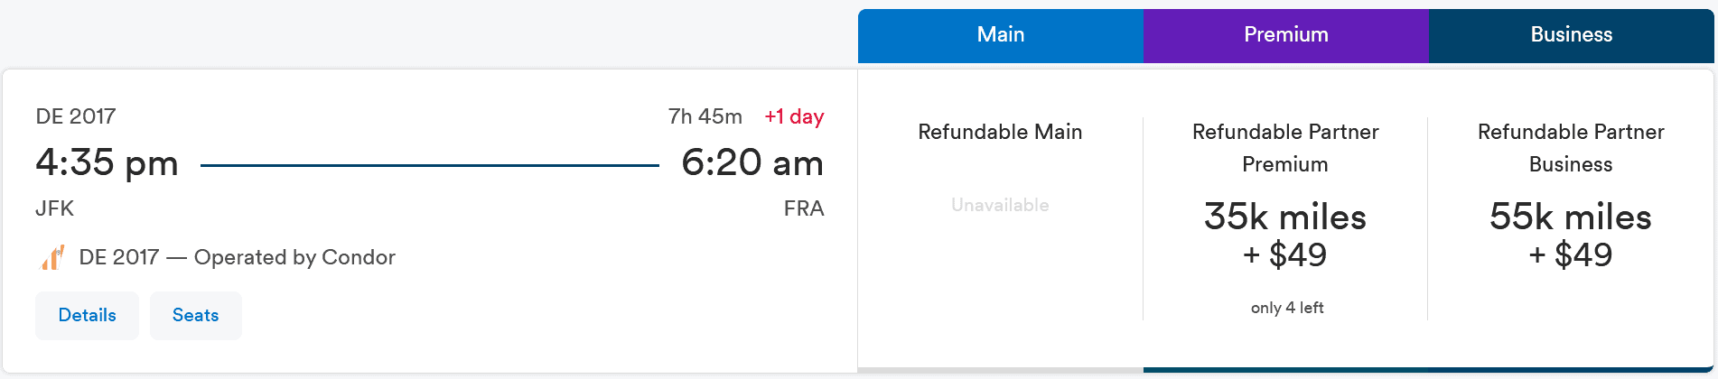The image size is (1718, 379).
Task: Choose the 35k miles + $49 Premium fare
Action: click(x=1284, y=236)
